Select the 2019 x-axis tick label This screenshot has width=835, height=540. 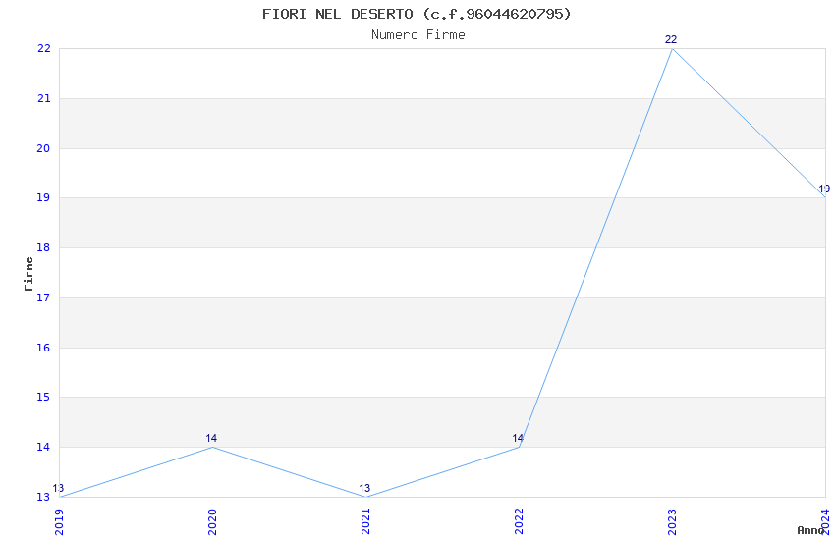click(x=59, y=521)
